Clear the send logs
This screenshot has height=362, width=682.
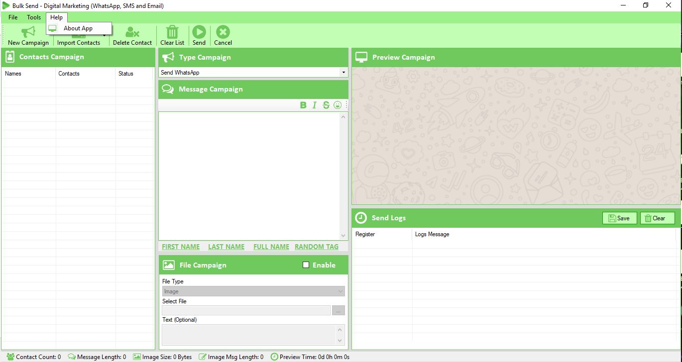658,218
